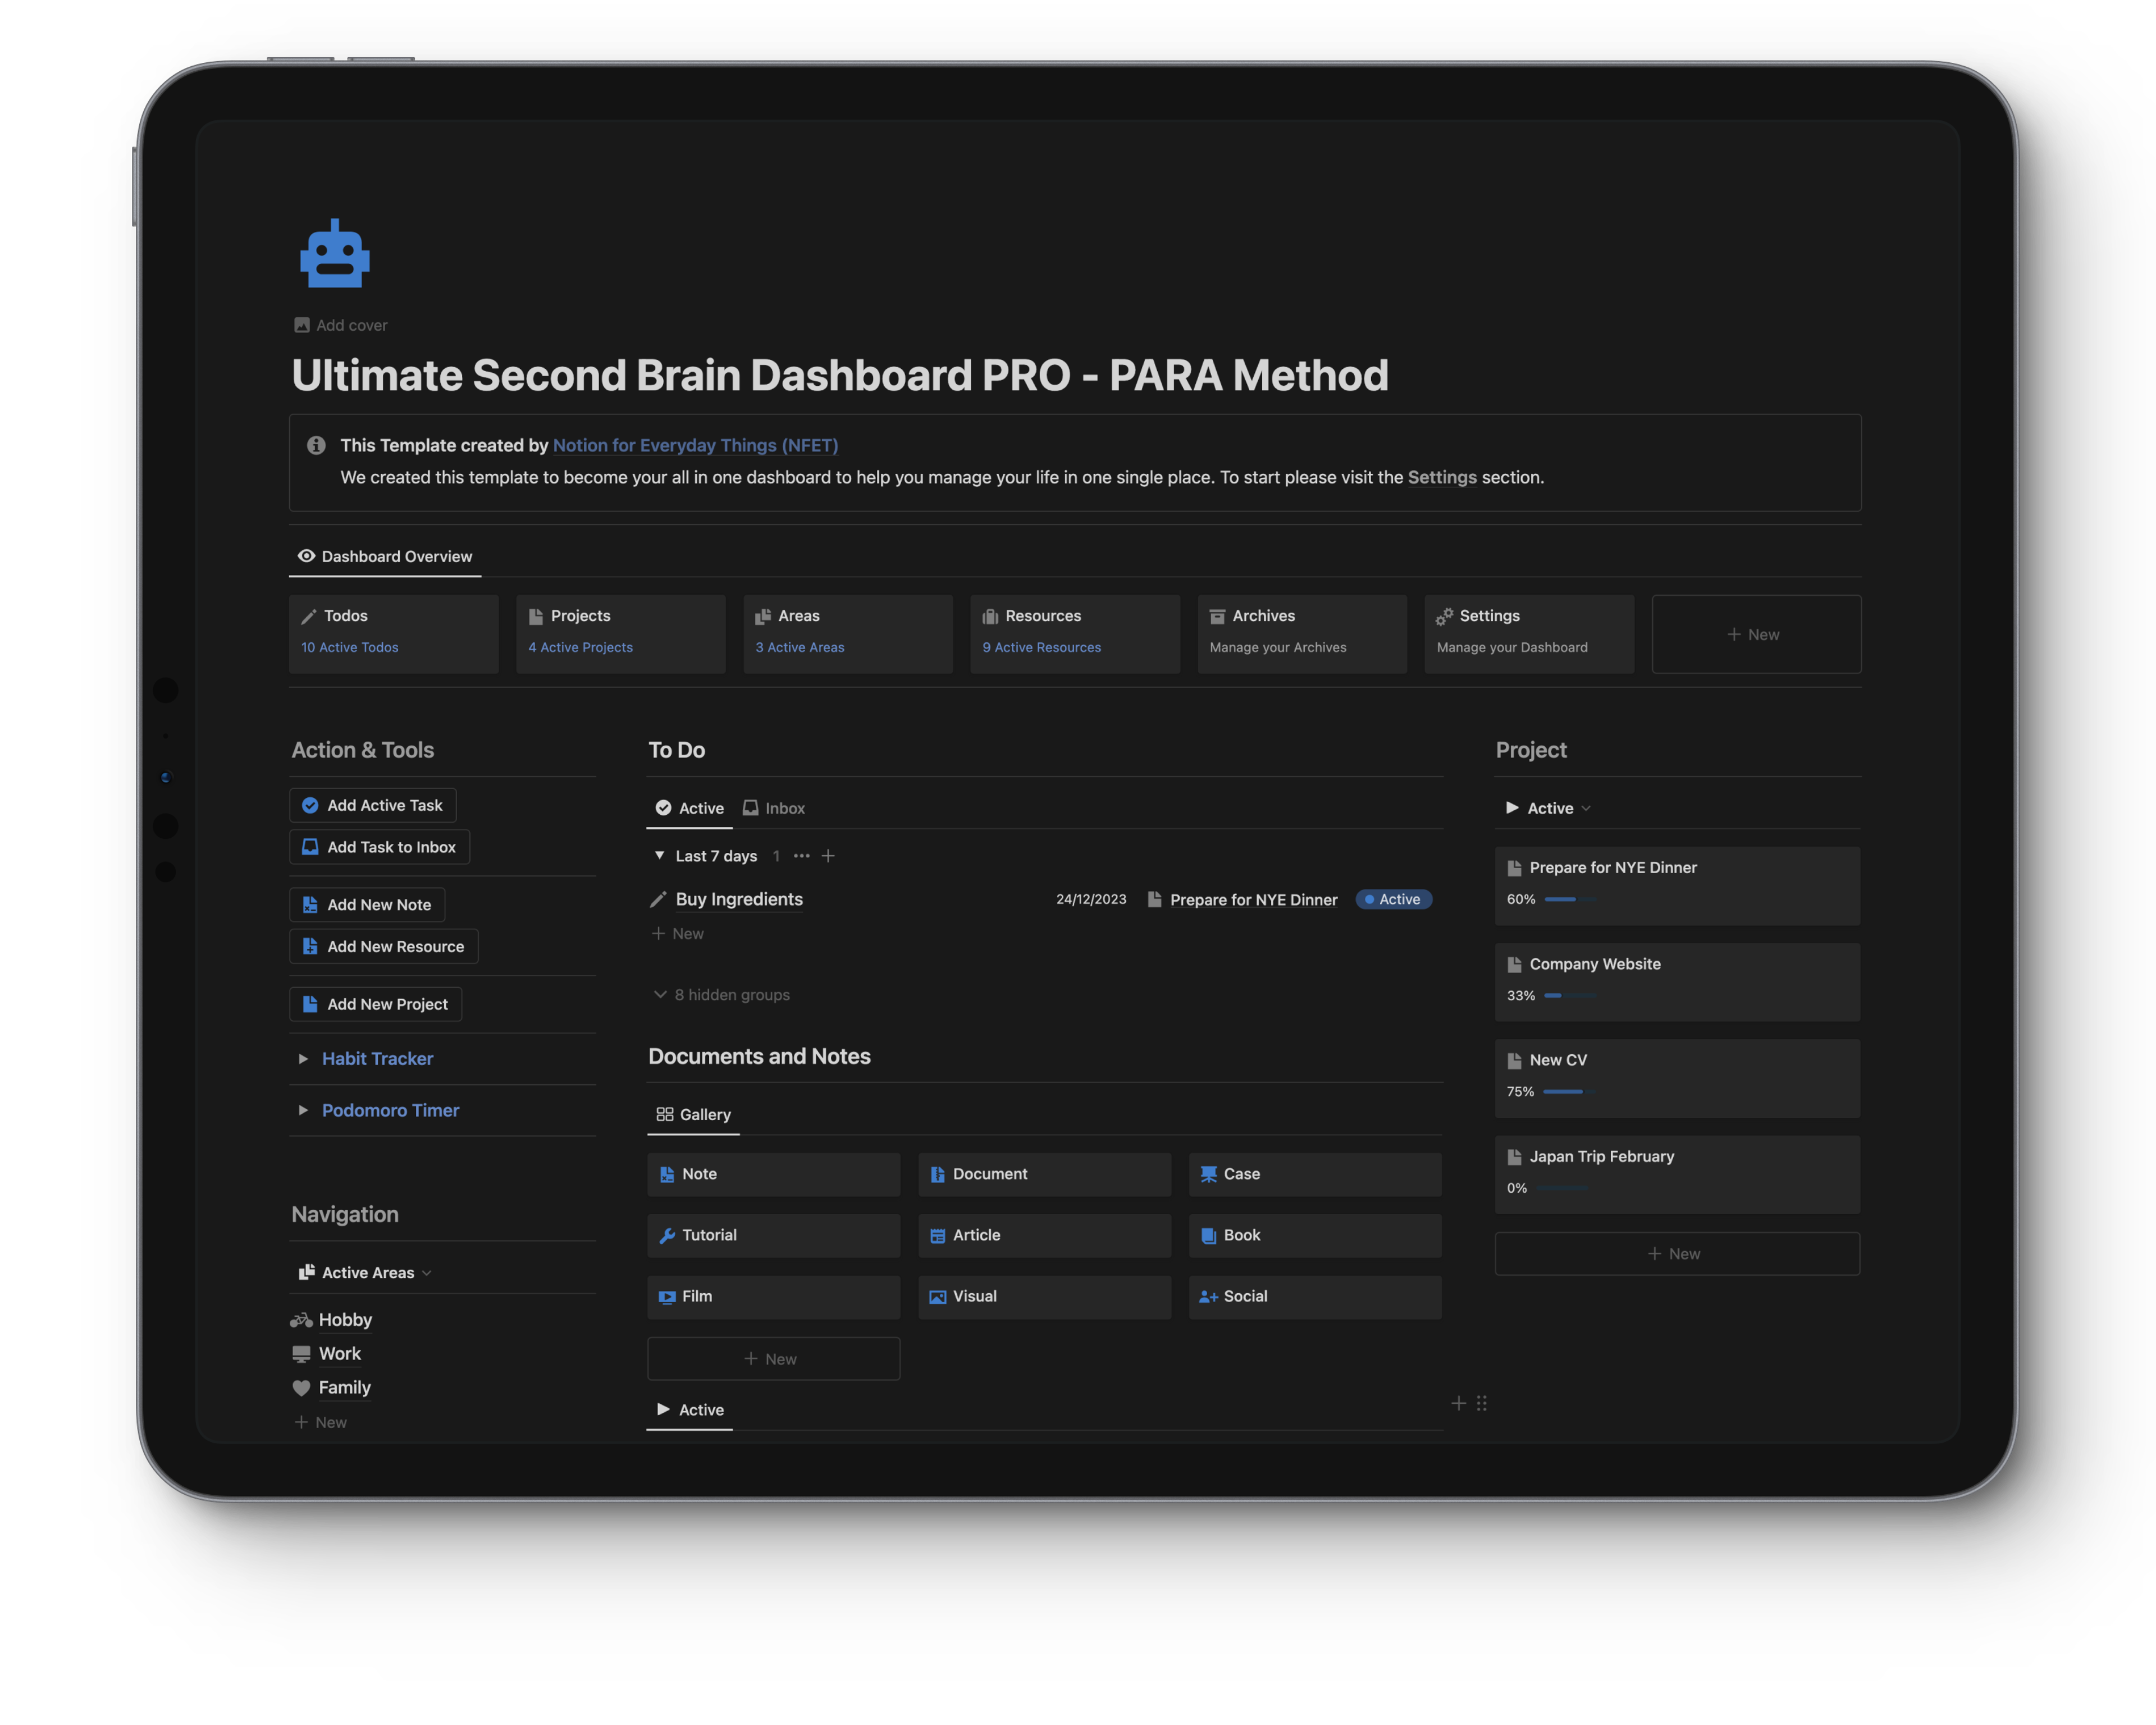Click the inbox icon in Add Task to Inbox
Viewport: 2156px width, 1725px height.
310,847
